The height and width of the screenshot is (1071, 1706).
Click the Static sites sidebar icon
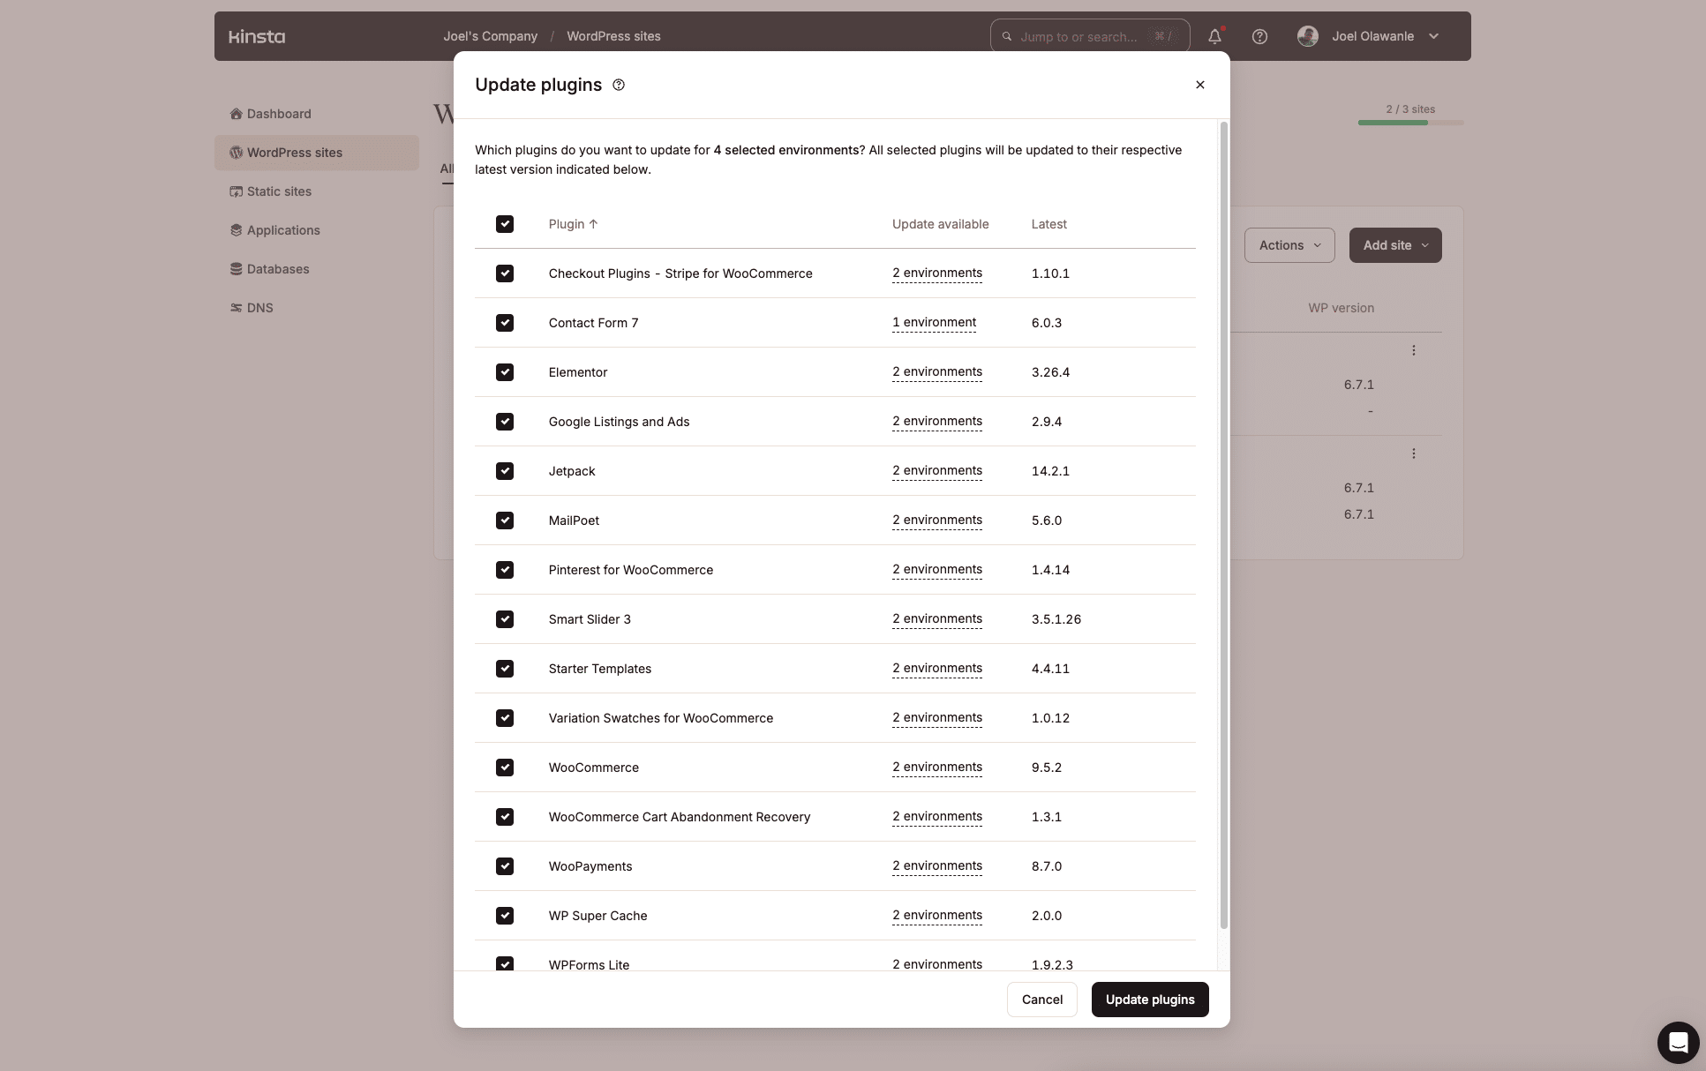[x=236, y=191]
